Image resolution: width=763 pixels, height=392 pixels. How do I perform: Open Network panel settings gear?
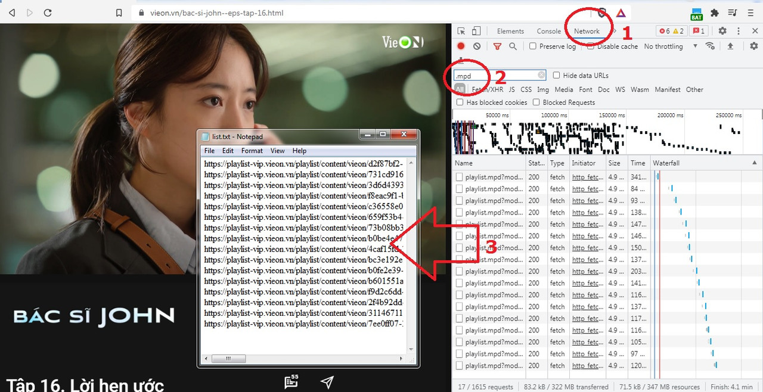(x=754, y=46)
